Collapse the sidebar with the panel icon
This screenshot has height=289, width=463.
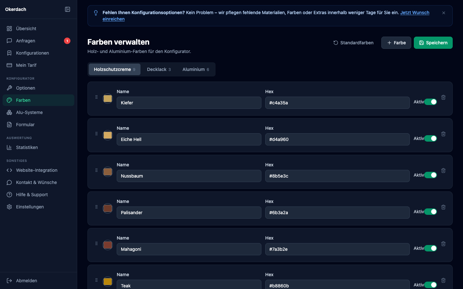tap(68, 9)
